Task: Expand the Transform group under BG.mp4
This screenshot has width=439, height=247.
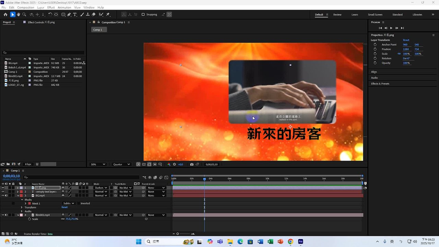Action: (x=22, y=207)
